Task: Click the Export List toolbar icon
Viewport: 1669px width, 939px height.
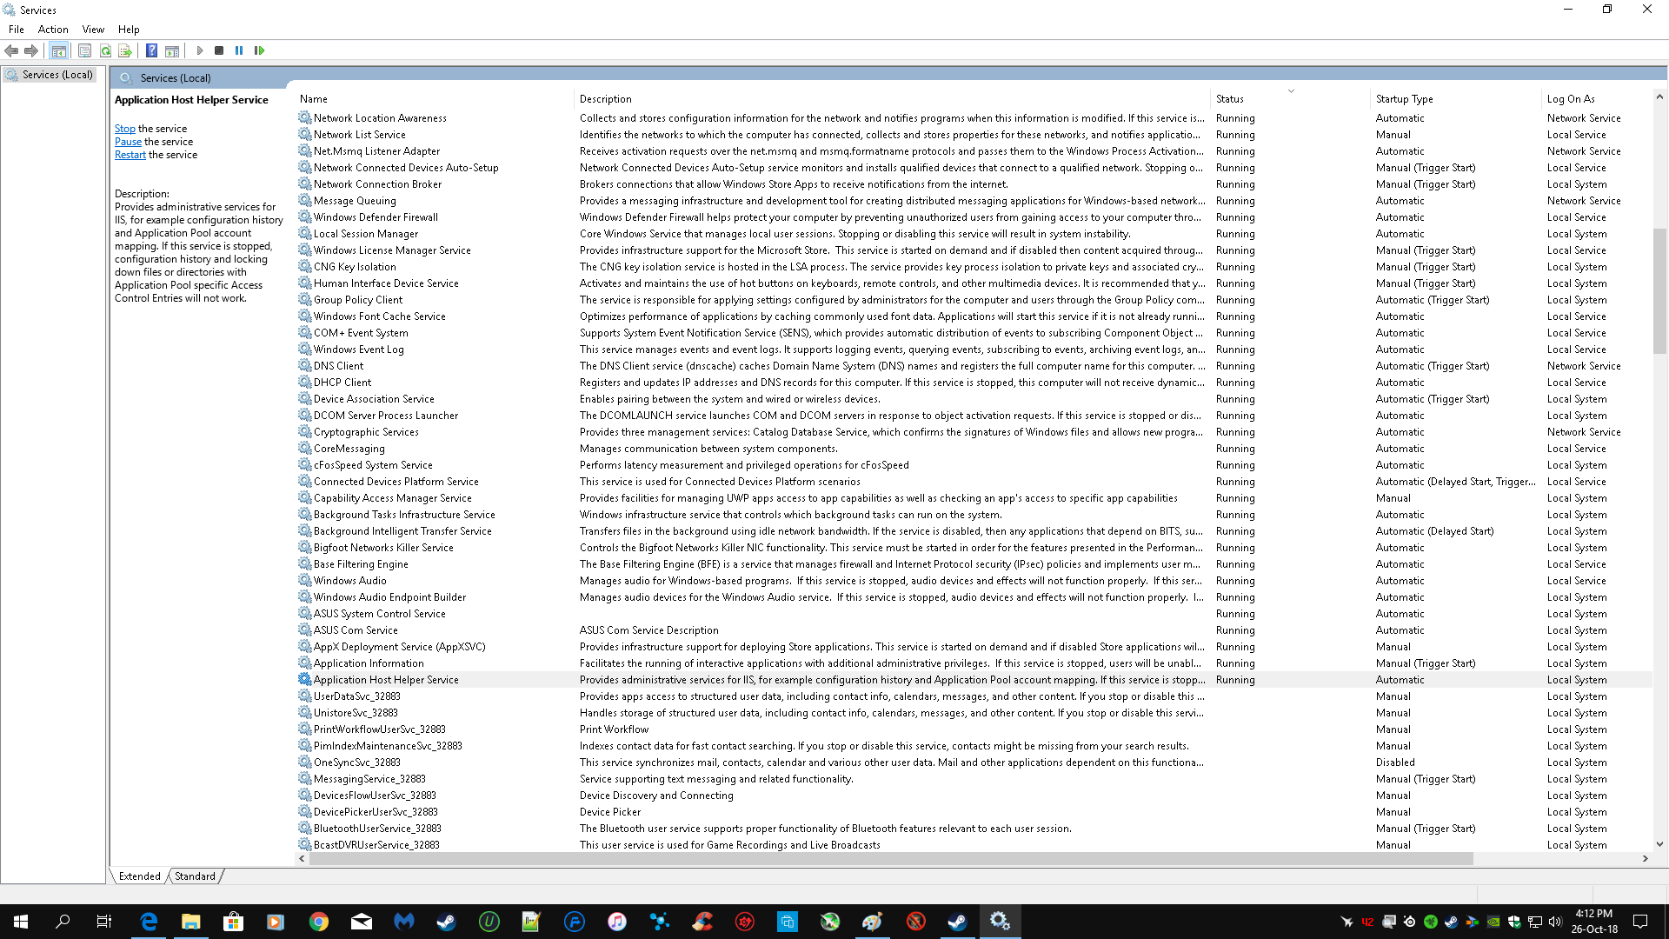Action: (x=125, y=50)
